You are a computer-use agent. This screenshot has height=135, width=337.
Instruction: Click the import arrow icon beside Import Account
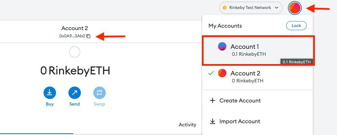213,121
